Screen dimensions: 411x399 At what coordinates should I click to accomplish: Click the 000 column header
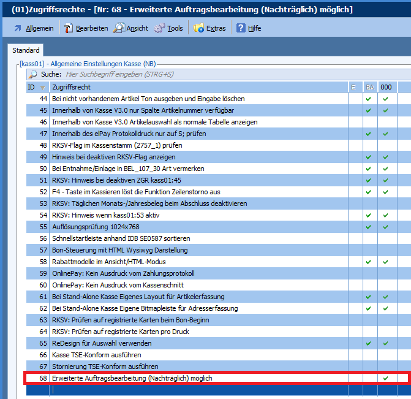coord(386,87)
